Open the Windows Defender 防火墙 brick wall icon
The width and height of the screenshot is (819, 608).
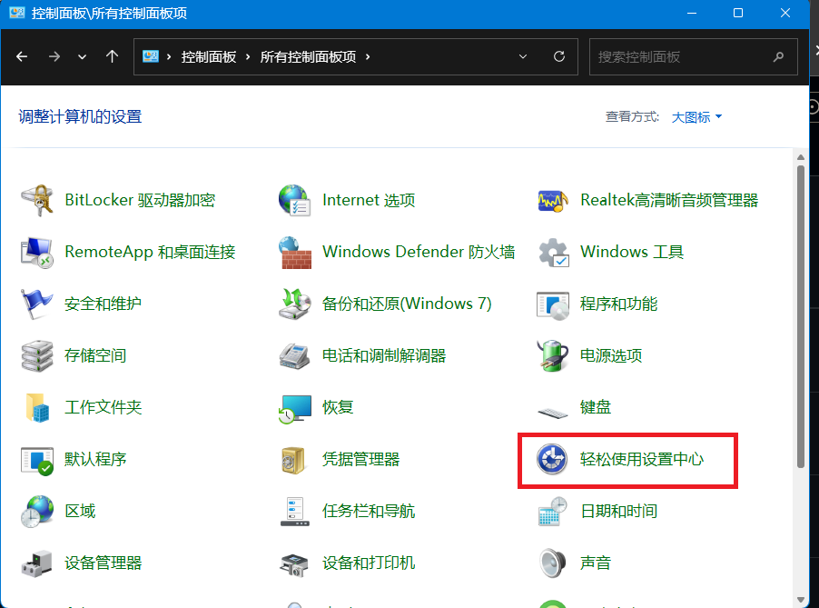click(294, 252)
